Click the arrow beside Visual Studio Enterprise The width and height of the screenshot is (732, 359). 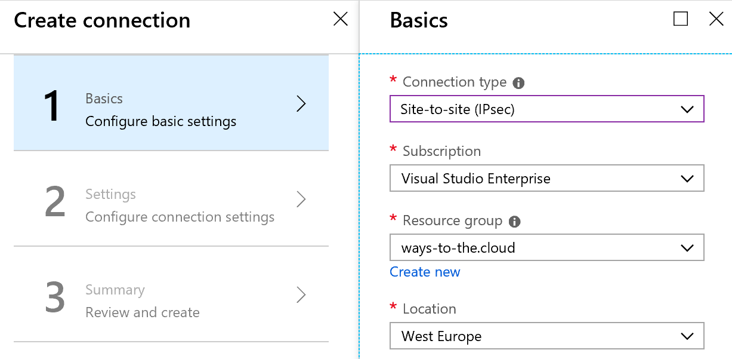(687, 179)
